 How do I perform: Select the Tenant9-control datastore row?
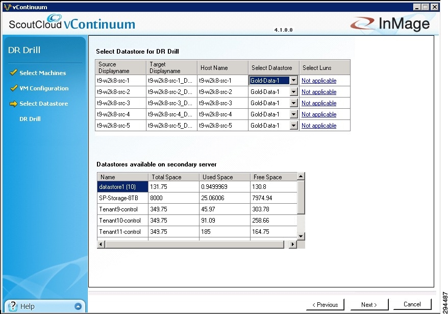click(197, 209)
